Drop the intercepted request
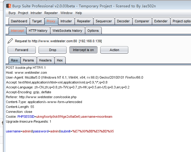 click(53, 50)
